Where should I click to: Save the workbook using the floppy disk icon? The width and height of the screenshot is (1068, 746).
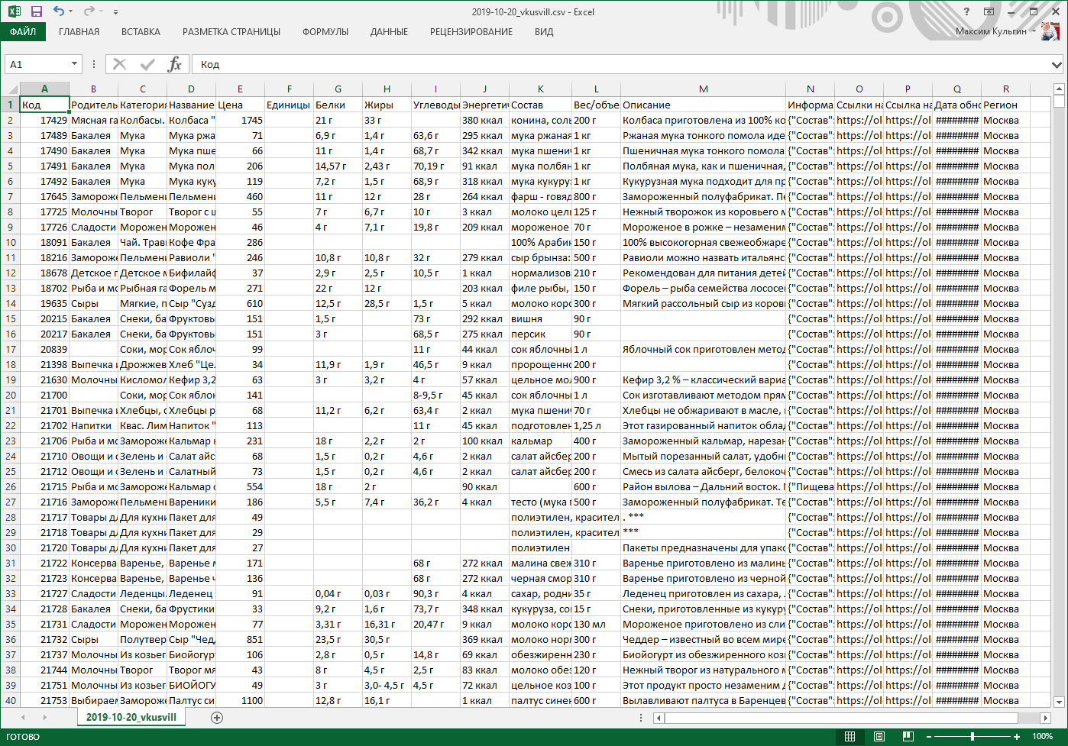[36, 11]
